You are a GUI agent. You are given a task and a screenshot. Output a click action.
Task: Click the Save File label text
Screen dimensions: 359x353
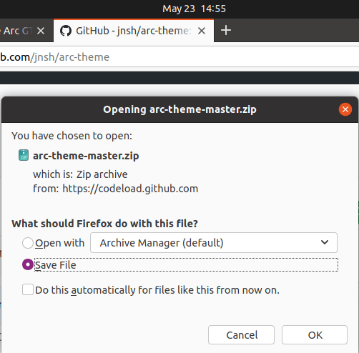click(56, 265)
